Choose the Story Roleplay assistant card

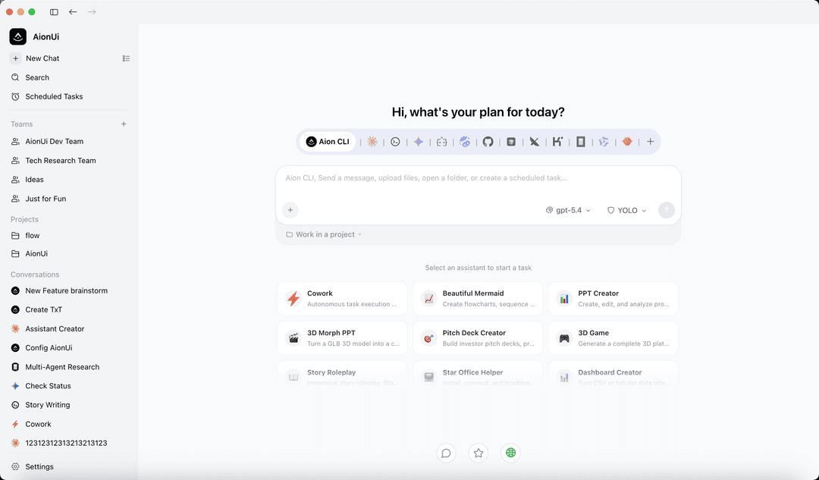342,375
